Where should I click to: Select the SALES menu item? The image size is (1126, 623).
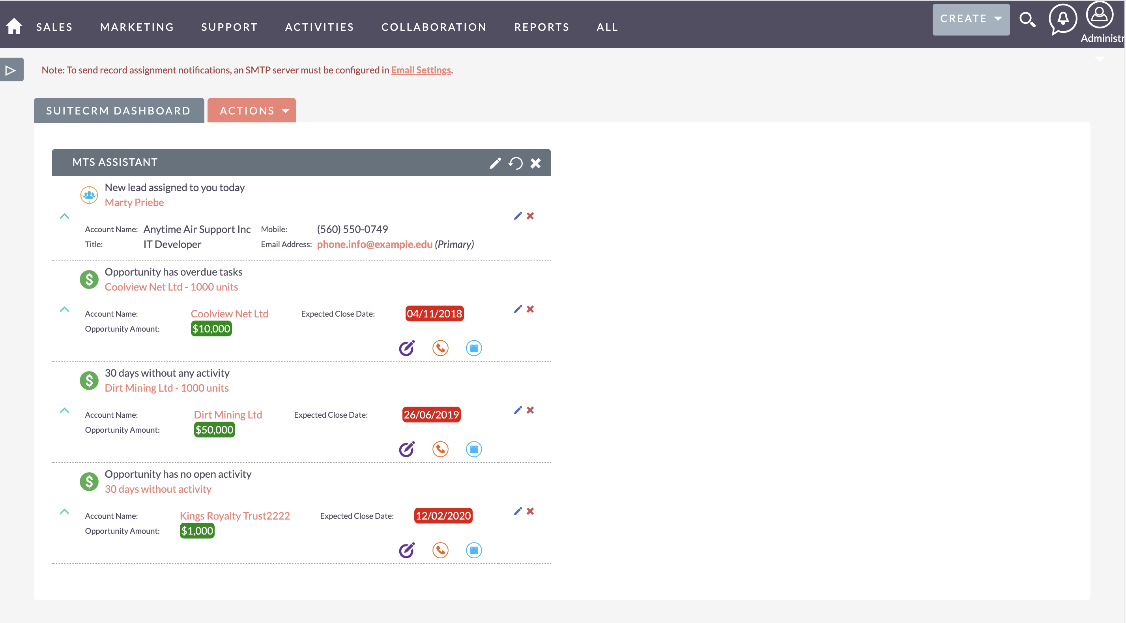tap(54, 27)
